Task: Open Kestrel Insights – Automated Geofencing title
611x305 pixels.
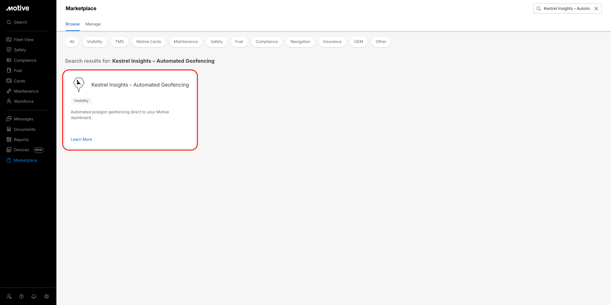Action: point(140,85)
